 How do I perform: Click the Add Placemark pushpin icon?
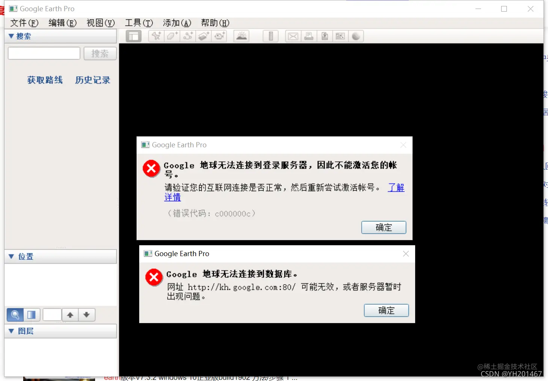point(156,36)
